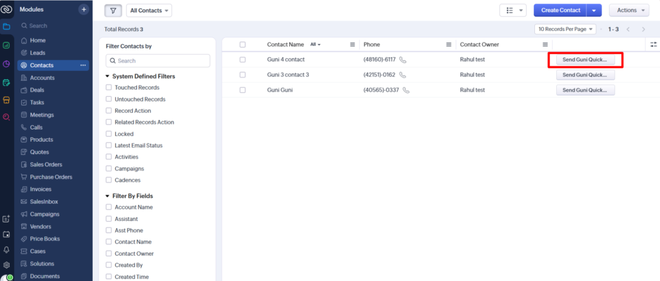Open the Guni Guni contact record

280,90
